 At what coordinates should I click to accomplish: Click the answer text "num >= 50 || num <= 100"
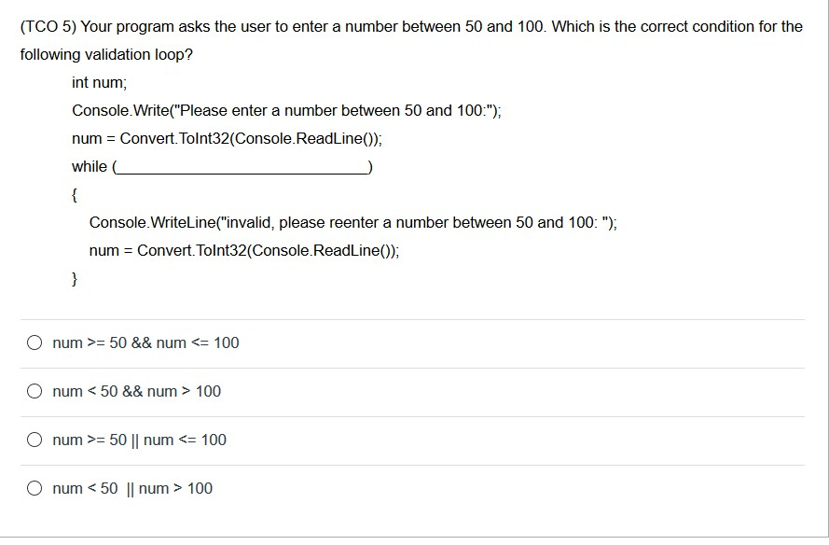[x=140, y=440]
